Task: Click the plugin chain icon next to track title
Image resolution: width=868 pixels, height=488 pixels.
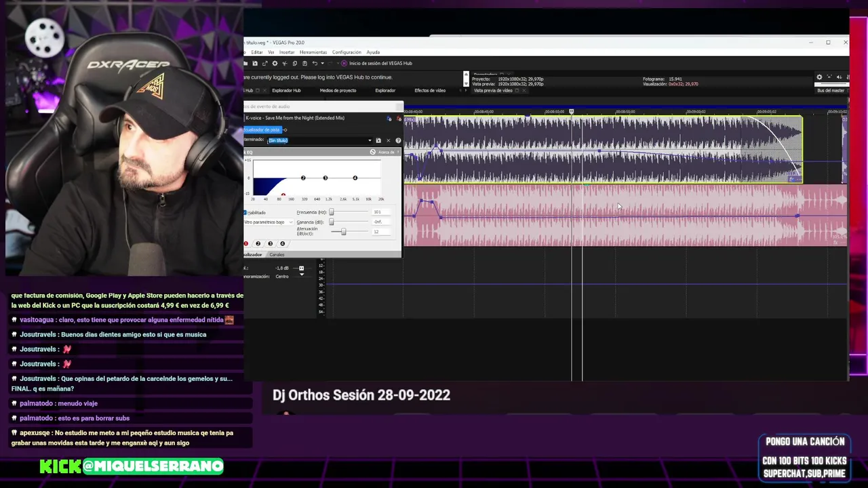Action: [389, 119]
